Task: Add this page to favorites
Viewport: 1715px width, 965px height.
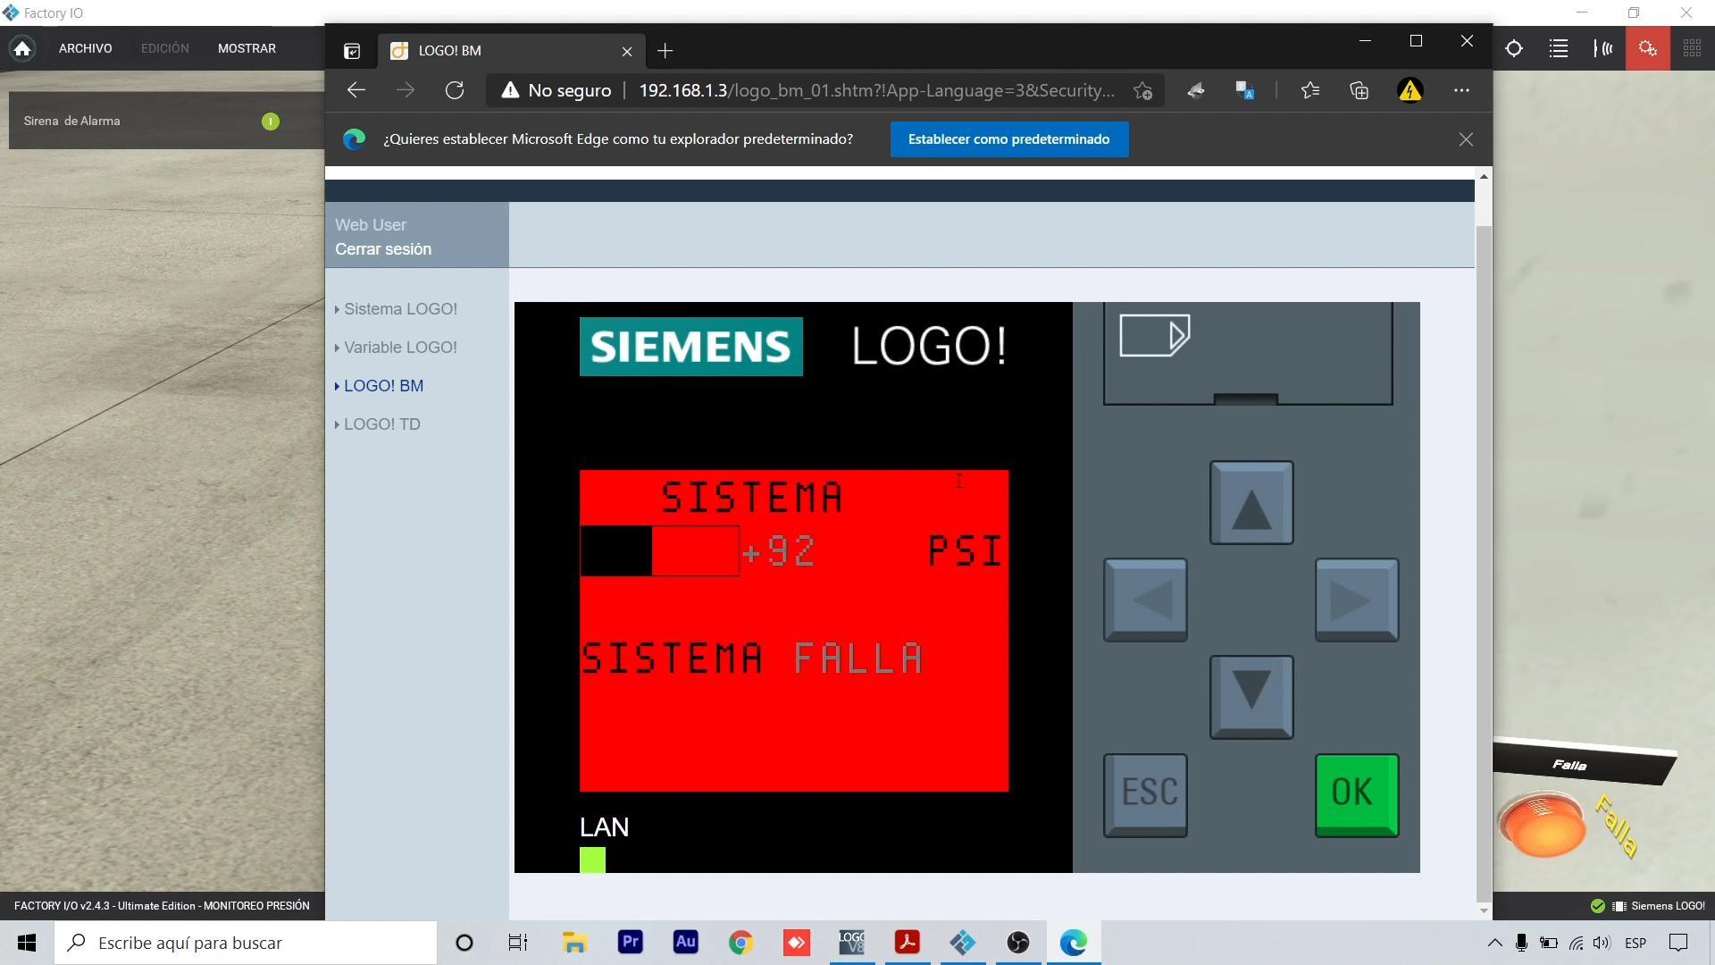Action: [x=1142, y=90]
